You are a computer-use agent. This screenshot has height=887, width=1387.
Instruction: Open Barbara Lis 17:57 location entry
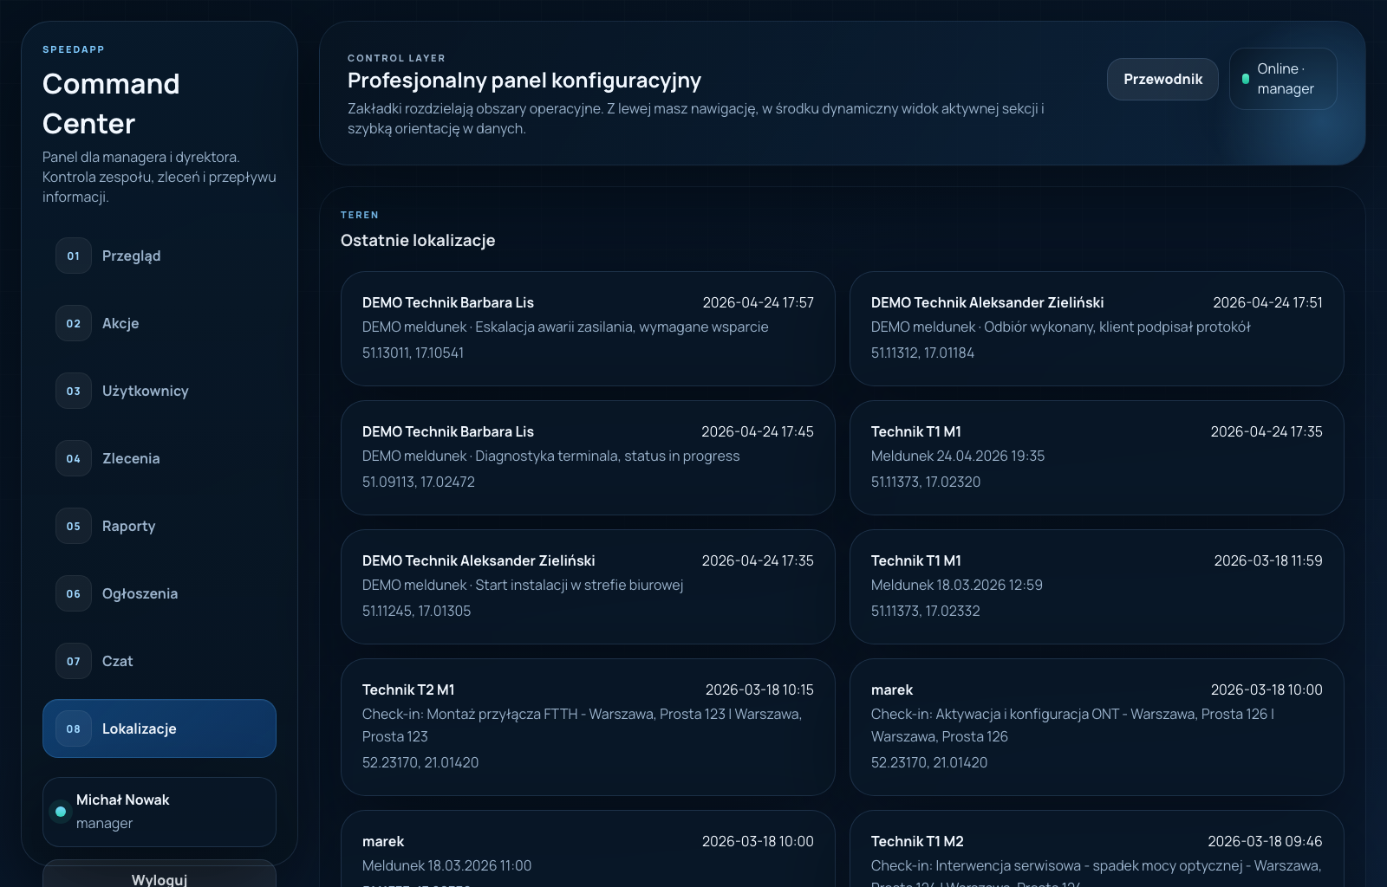pos(588,328)
